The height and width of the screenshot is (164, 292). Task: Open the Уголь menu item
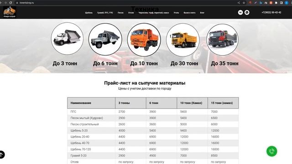176,13
